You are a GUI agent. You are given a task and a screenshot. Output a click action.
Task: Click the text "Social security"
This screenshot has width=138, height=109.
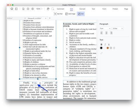75,42
